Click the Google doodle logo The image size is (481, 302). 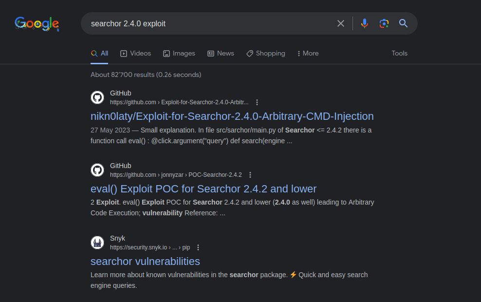(37, 24)
